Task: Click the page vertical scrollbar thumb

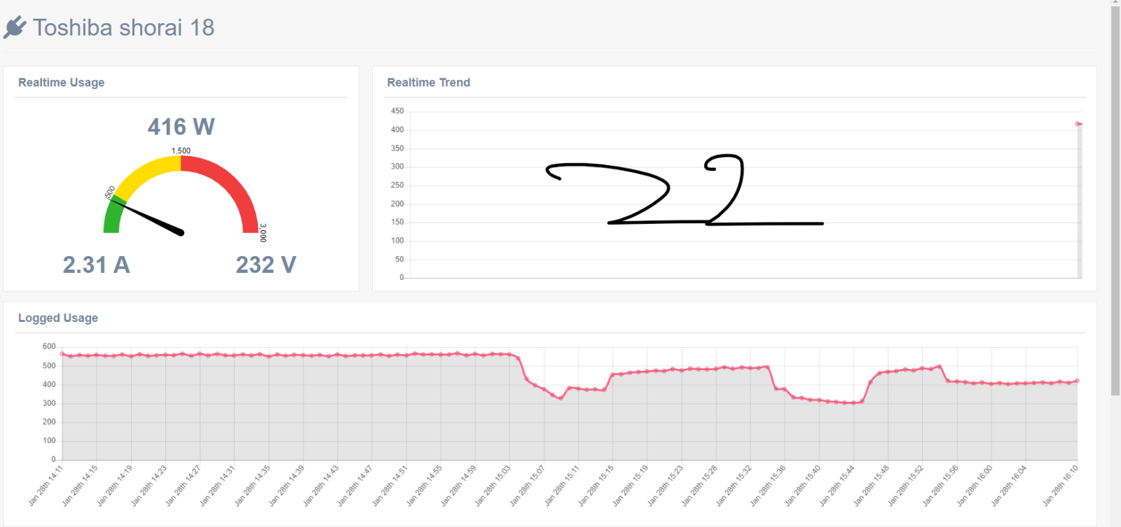Action: [x=1115, y=201]
